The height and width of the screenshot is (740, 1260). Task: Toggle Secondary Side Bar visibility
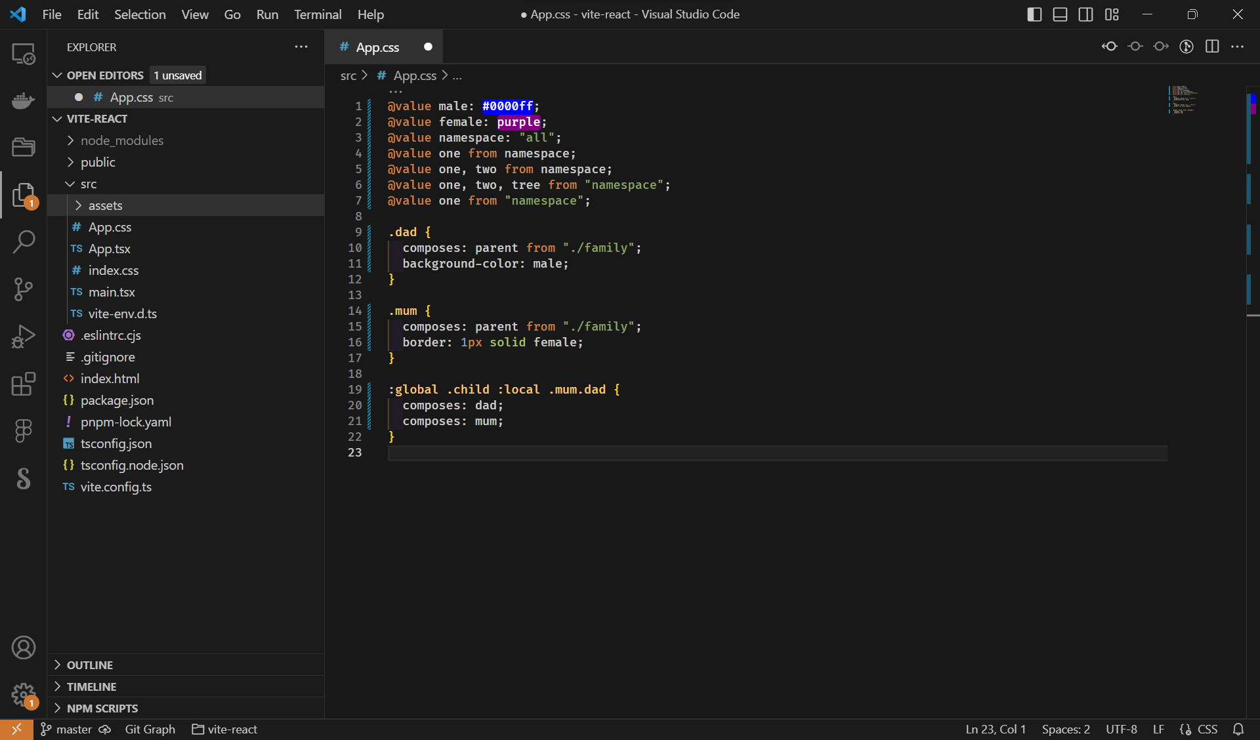pyautogui.click(x=1086, y=14)
